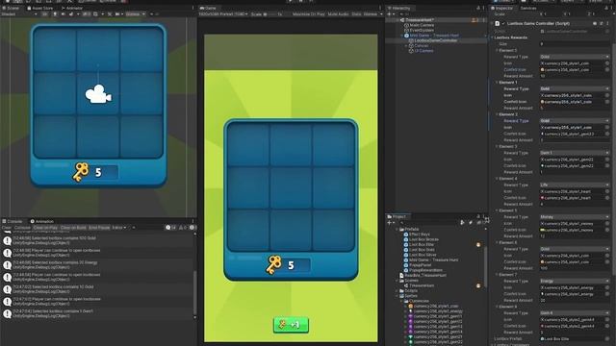Open Game view resolution dropdown
The image size is (616, 346).
tap(223, 14)
